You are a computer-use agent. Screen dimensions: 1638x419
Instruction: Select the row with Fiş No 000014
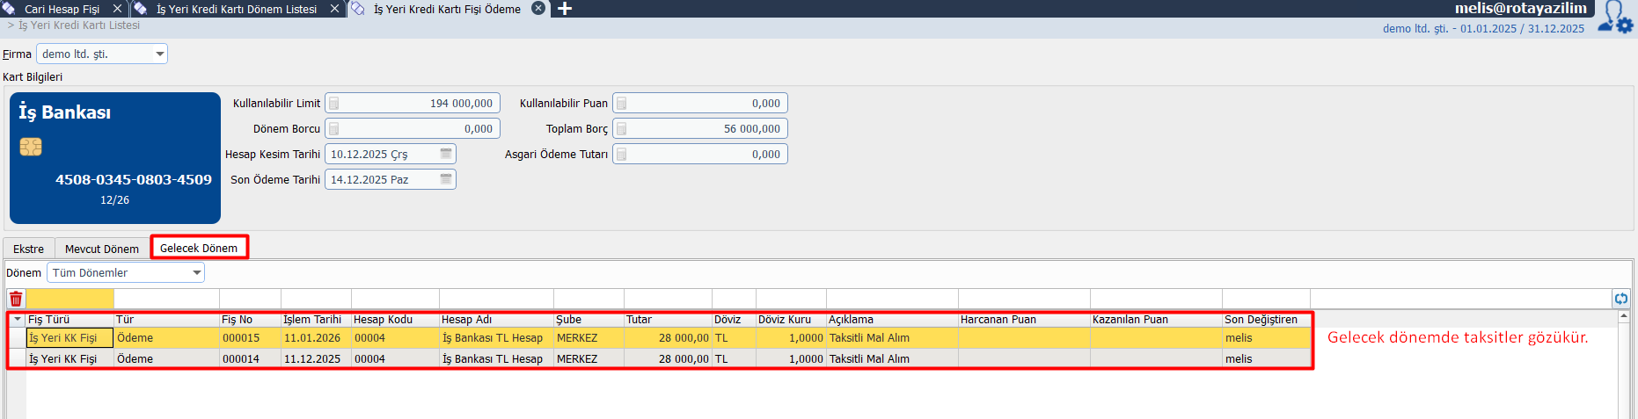click(x=240, y=359)
